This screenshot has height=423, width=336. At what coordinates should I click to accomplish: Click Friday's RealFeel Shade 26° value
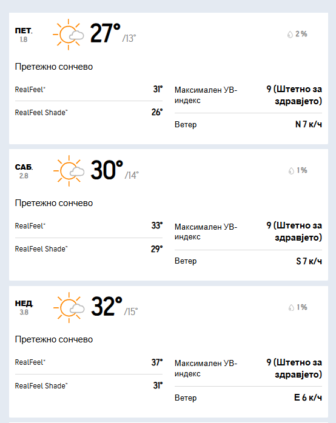click(x=157, y=112)
